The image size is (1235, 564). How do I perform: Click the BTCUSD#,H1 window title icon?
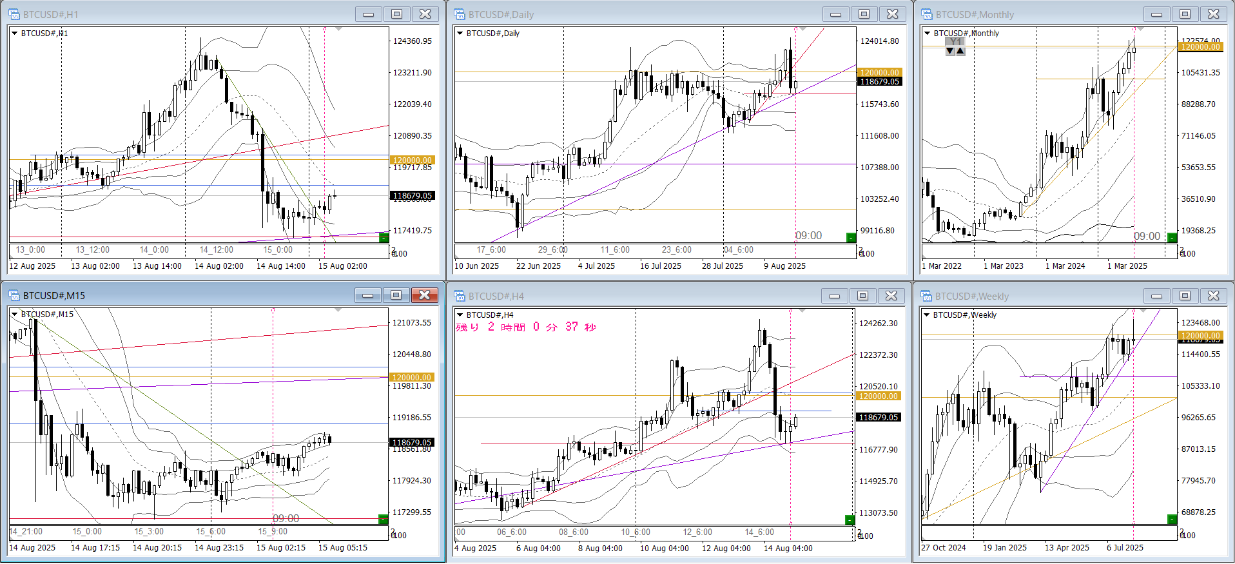point(14,14)
